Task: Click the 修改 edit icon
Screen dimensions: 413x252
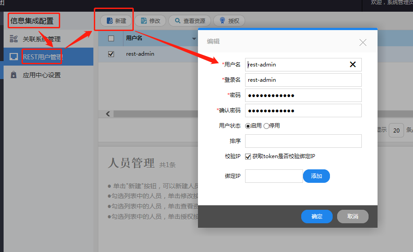Action: 144,21
